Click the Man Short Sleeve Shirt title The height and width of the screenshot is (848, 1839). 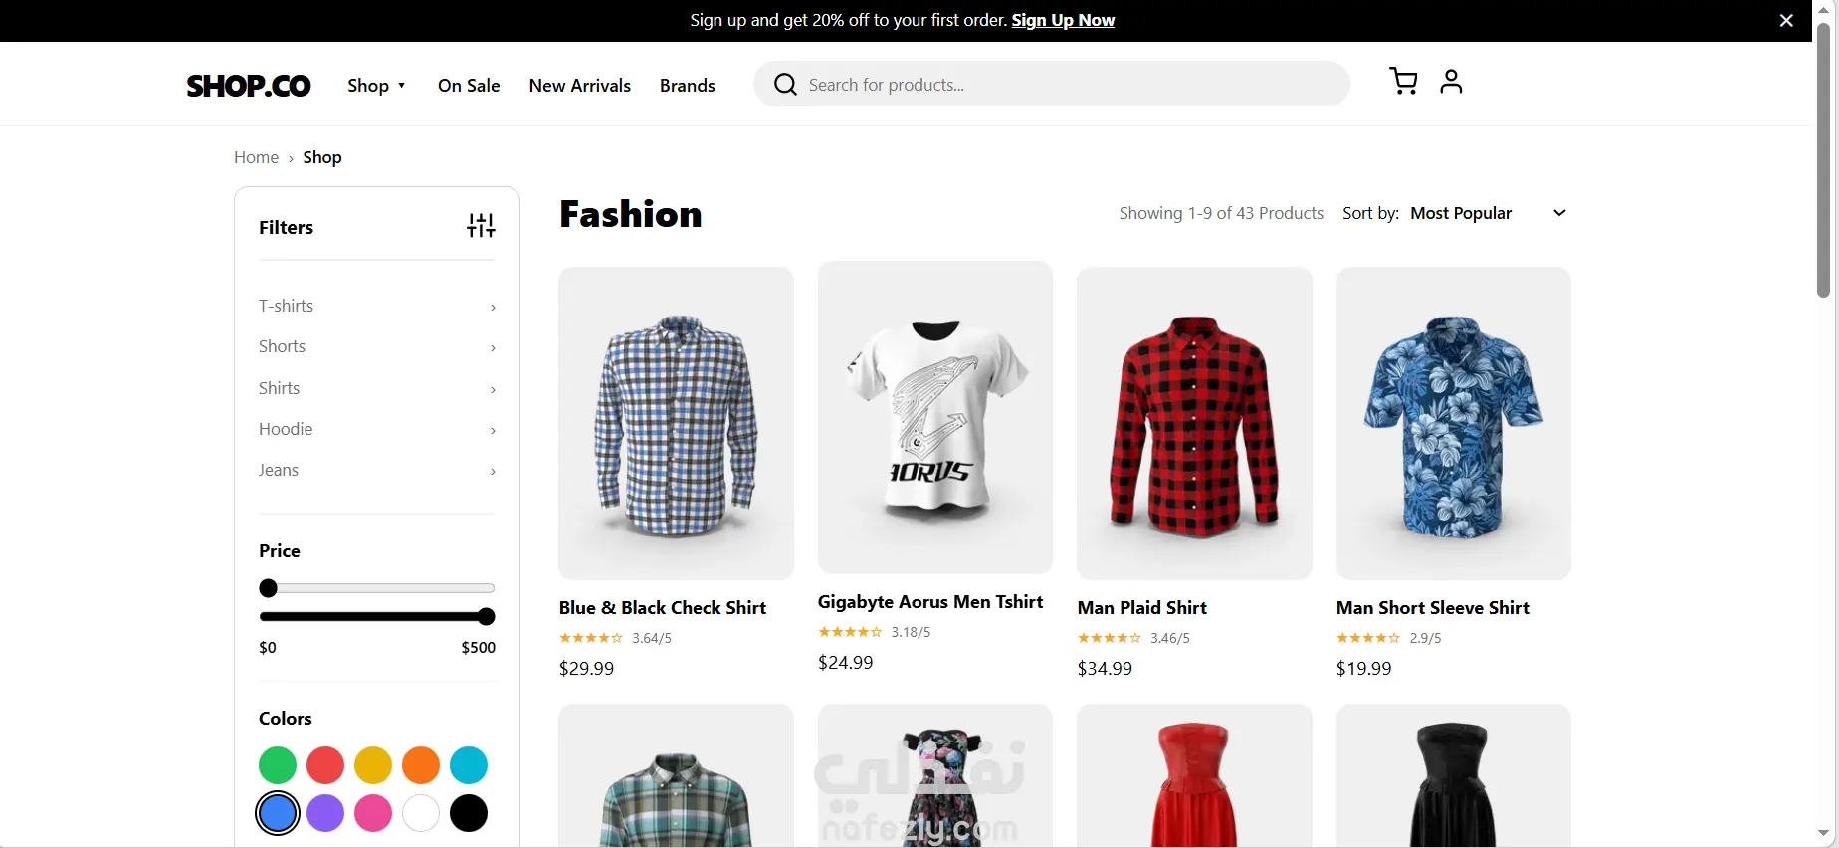[x=1433, y=608]
